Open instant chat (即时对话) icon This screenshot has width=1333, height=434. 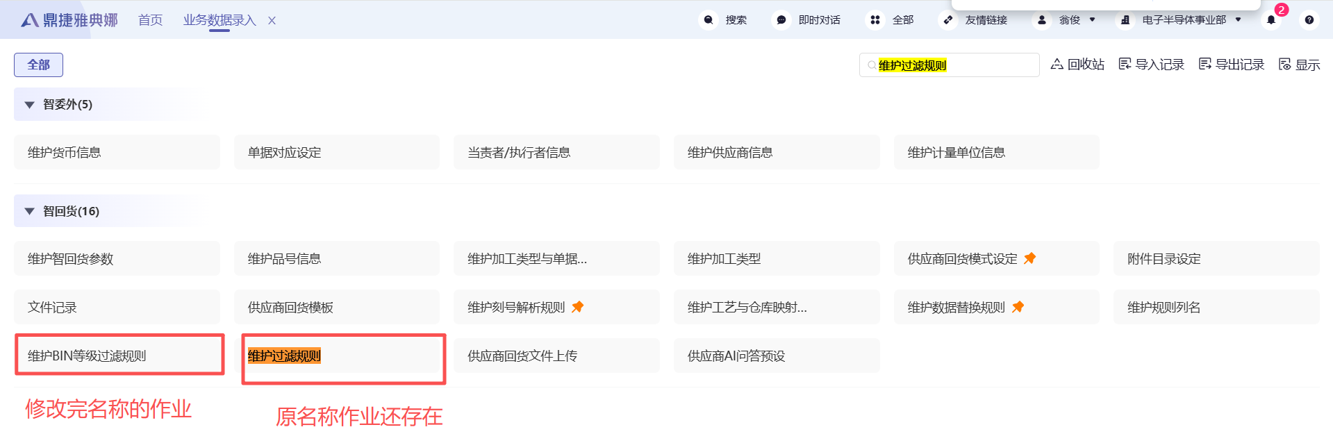pos(781,20)
